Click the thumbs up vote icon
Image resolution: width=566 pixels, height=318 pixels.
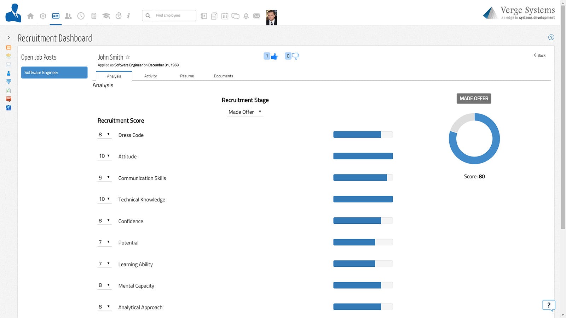click(274, 56)
